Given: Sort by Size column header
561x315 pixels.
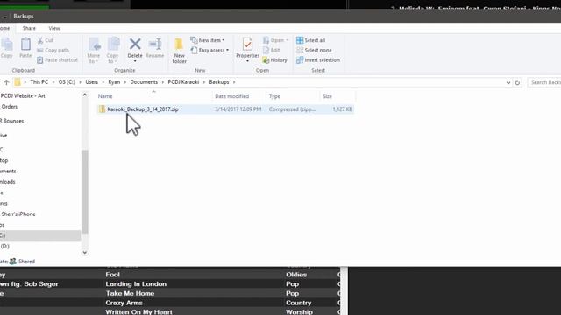Looking at the screenshot, I should pyautogui.click(x=327, y=96).
